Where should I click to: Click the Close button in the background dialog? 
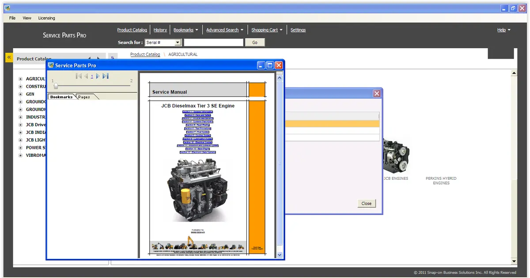click(x=367, y=204)
